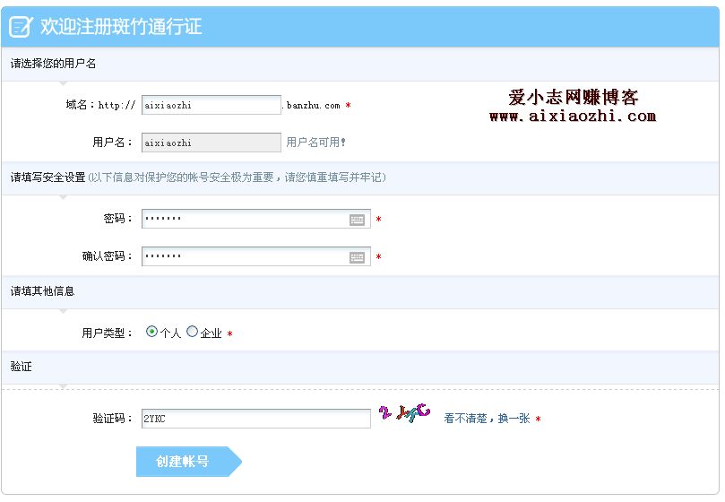Screen dimensions: 725x502
Task: Click the 请填写安全设置 section heading
Action: click(x=47, y=177)
